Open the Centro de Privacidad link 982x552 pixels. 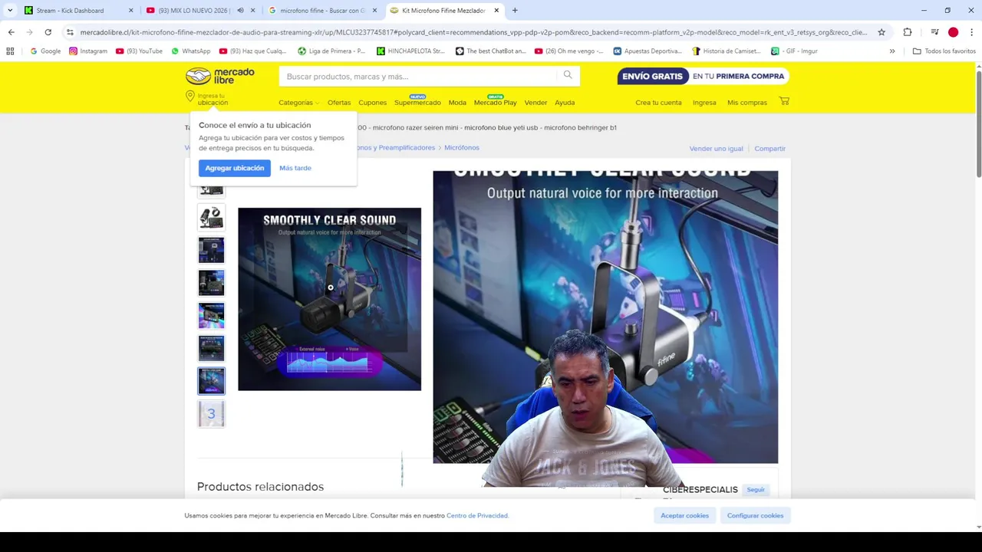coord(477,516)
